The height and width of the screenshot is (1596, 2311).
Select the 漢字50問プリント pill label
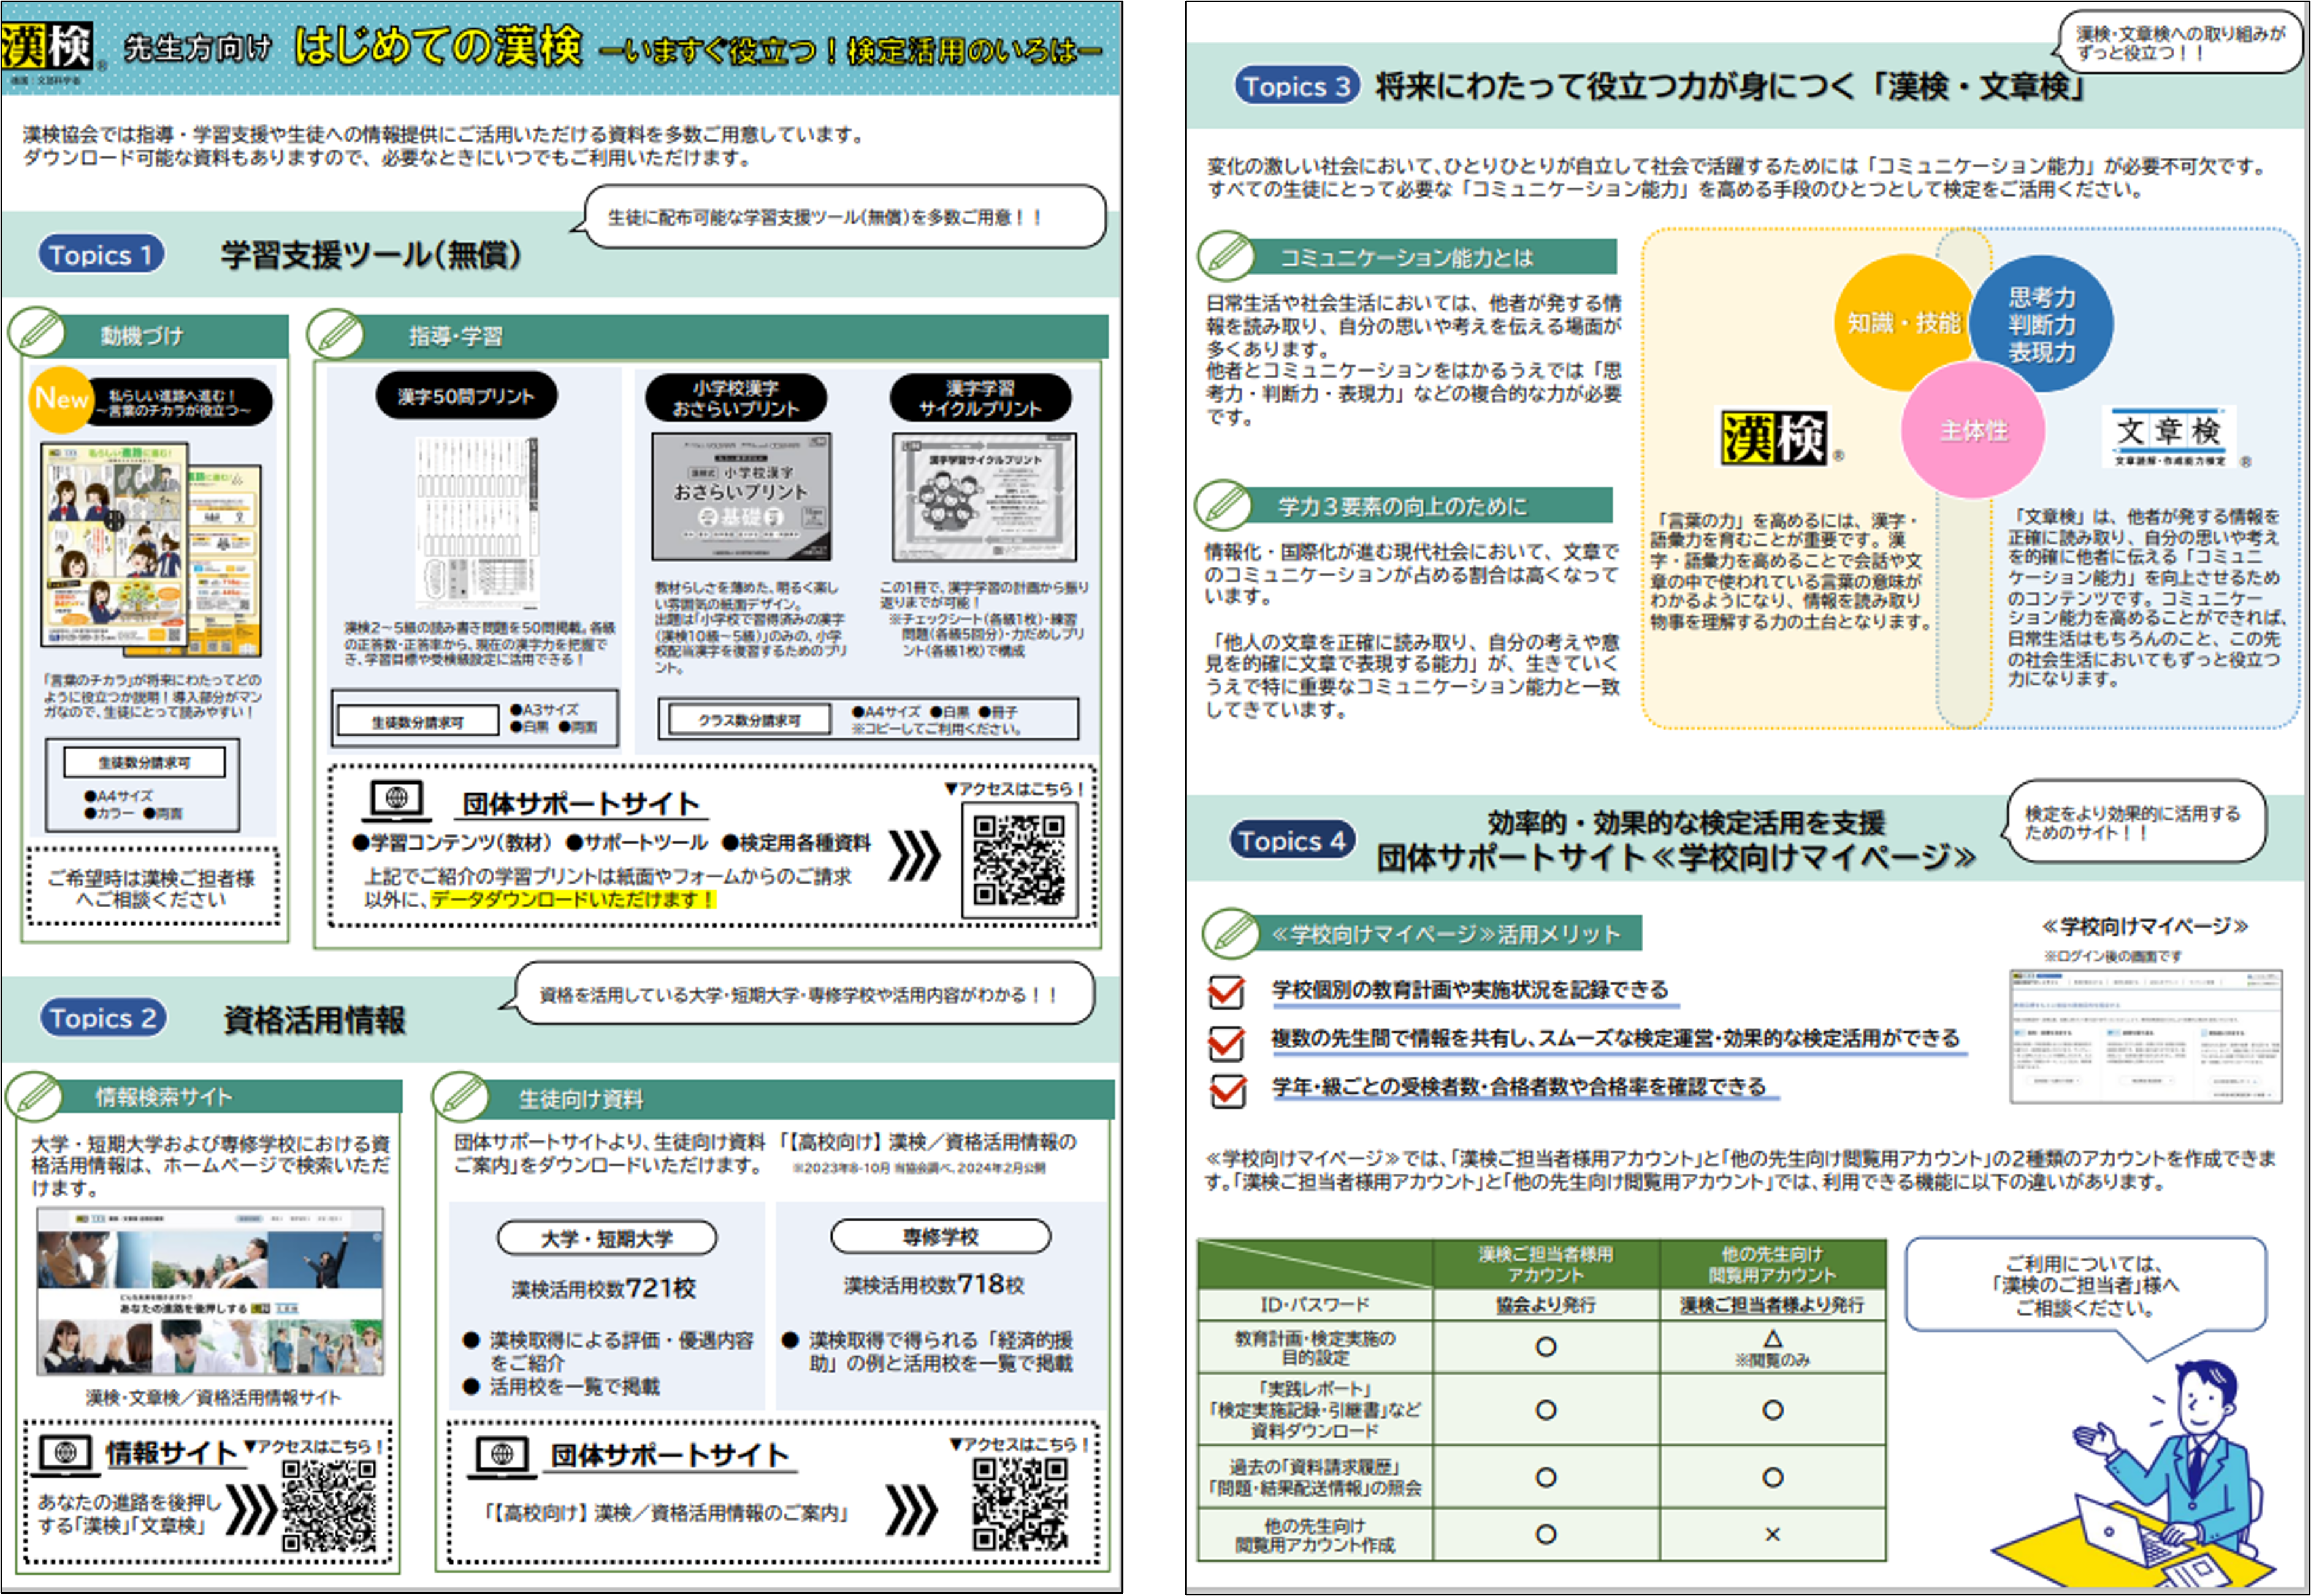coord(466,396)
